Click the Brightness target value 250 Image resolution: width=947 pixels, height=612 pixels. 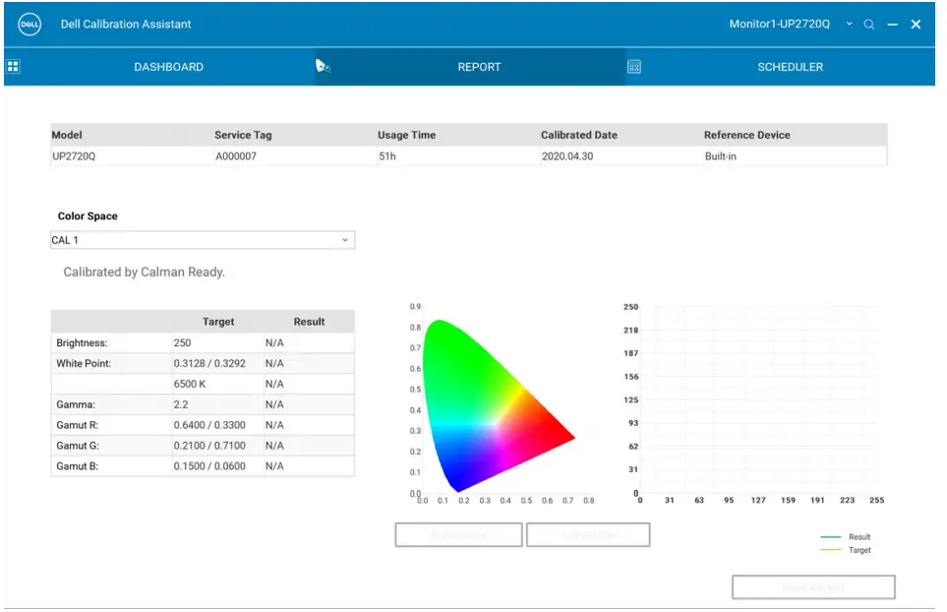pyautogui.click(x=183, y=343)
